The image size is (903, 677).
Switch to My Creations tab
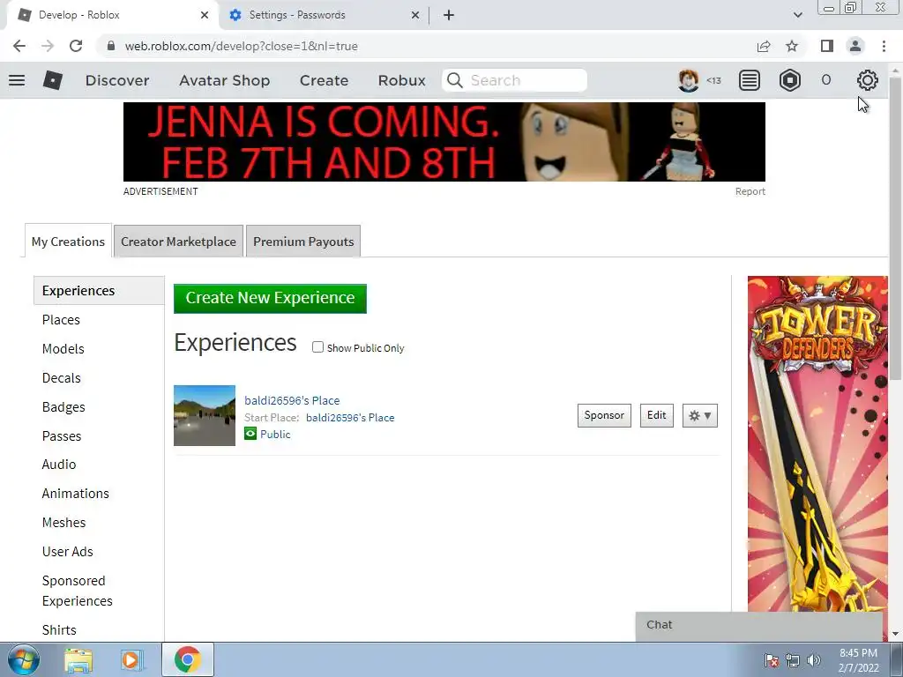68,242
